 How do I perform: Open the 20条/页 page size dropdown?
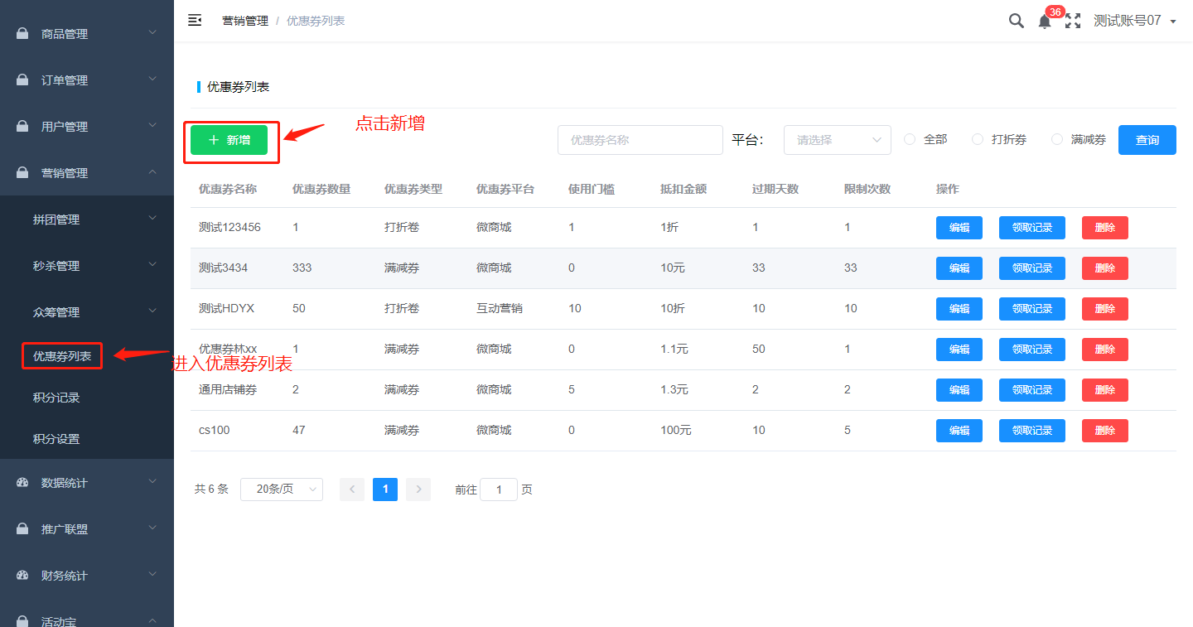point(281,490)
